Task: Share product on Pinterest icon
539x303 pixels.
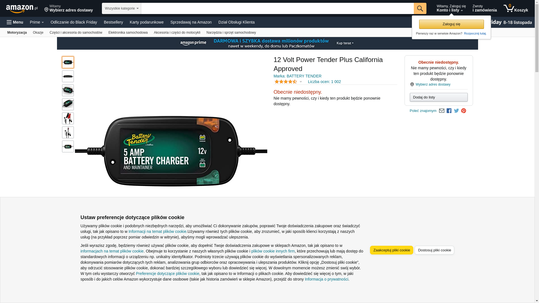Action: 464,111
